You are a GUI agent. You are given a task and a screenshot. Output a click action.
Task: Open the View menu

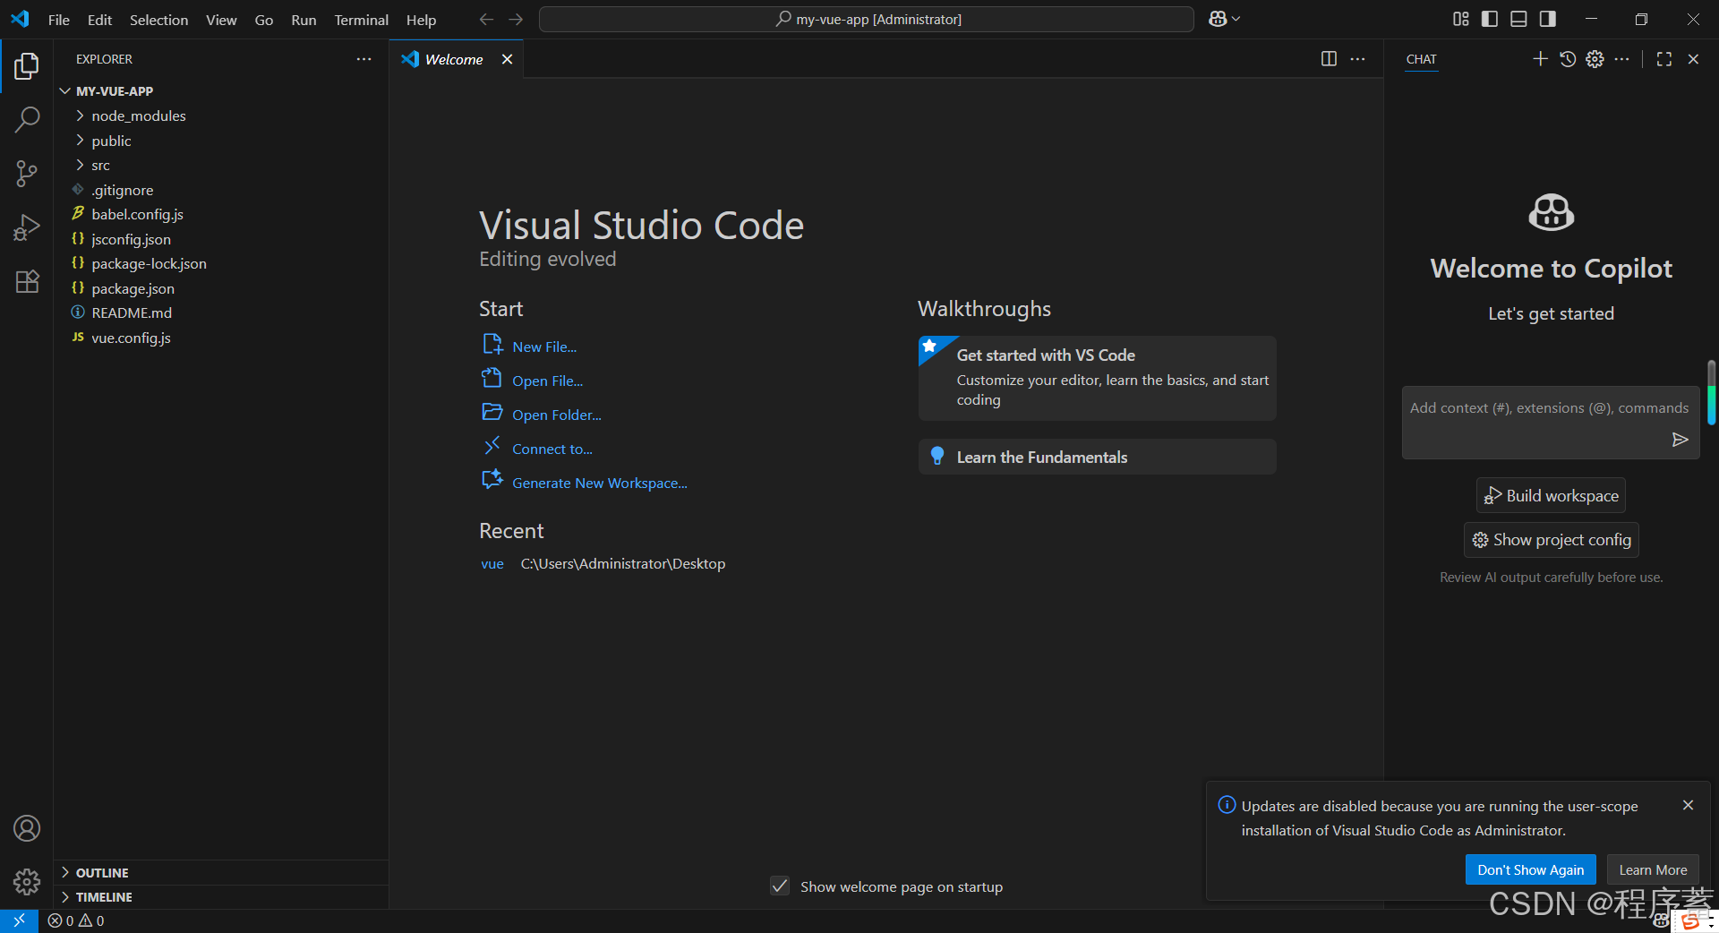pyautogui.click(x=221, y=20)
